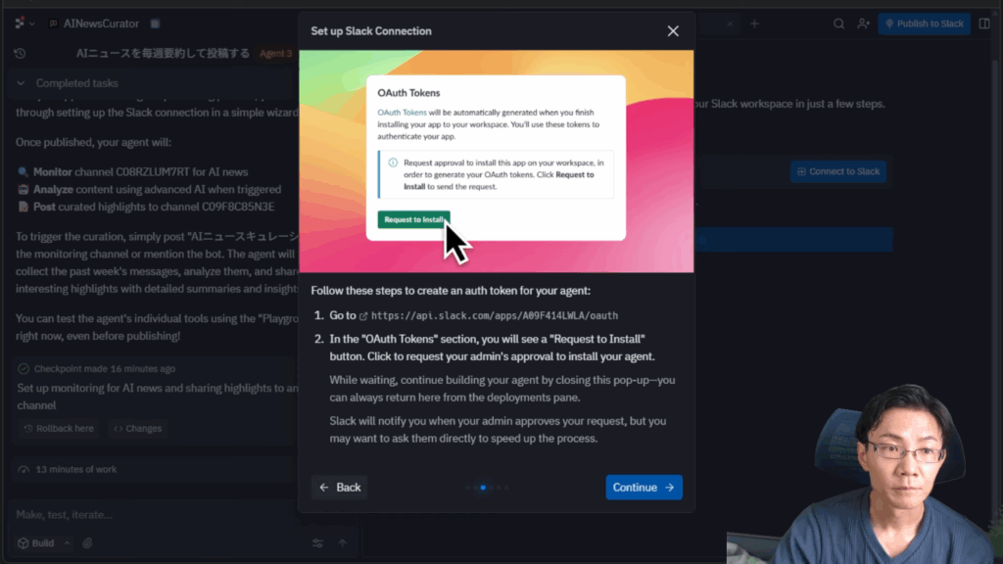The width and height of the screenshot is (1003, 564).
Task: Toggle the side panel layout icon
Action: click(985, 23)
